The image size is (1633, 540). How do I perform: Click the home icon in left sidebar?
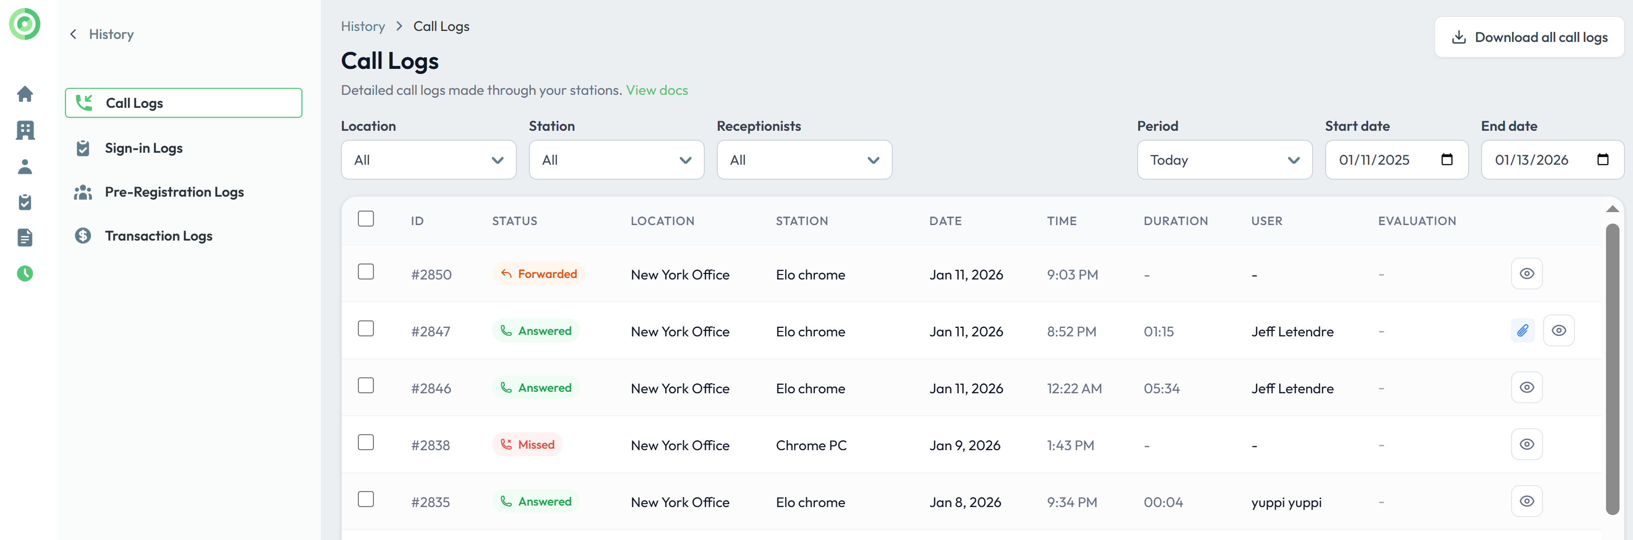click(24, 94)
